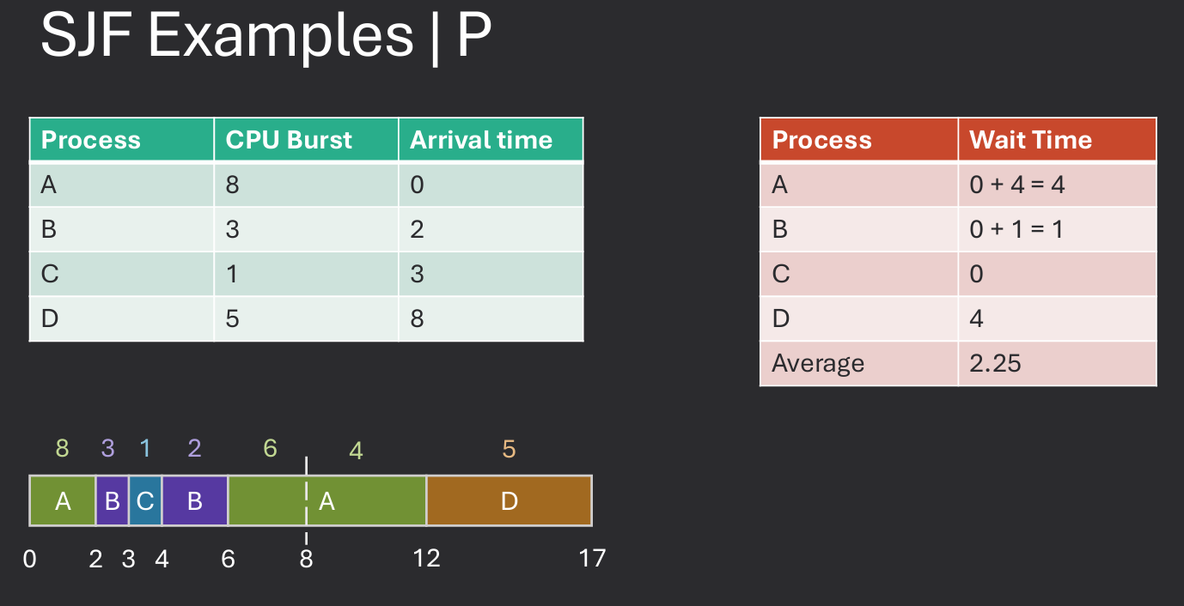
Task: Click process D's arrival time cell
Action: pos(418,318)
